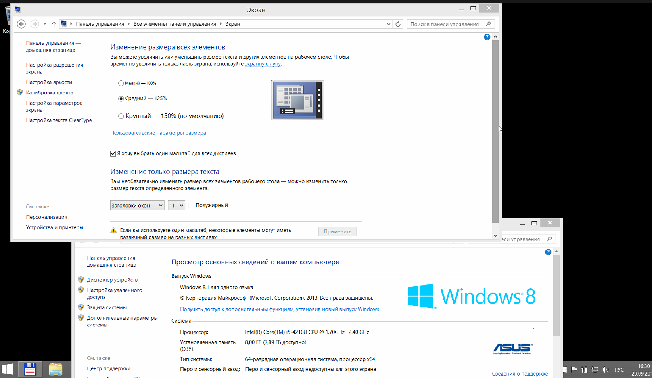
Task: Go to Панель управления breadcrumb in address bar
Action: [100, 24]
